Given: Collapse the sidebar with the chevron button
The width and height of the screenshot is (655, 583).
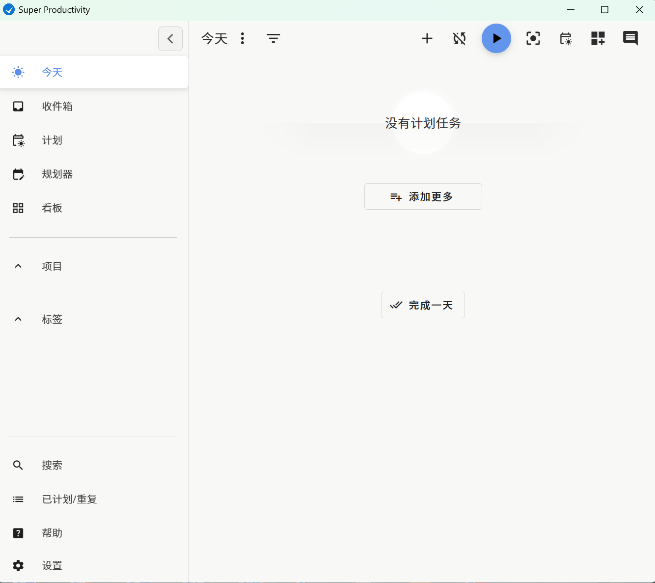Looking at the screenshot, I should (x=170, y=38).
